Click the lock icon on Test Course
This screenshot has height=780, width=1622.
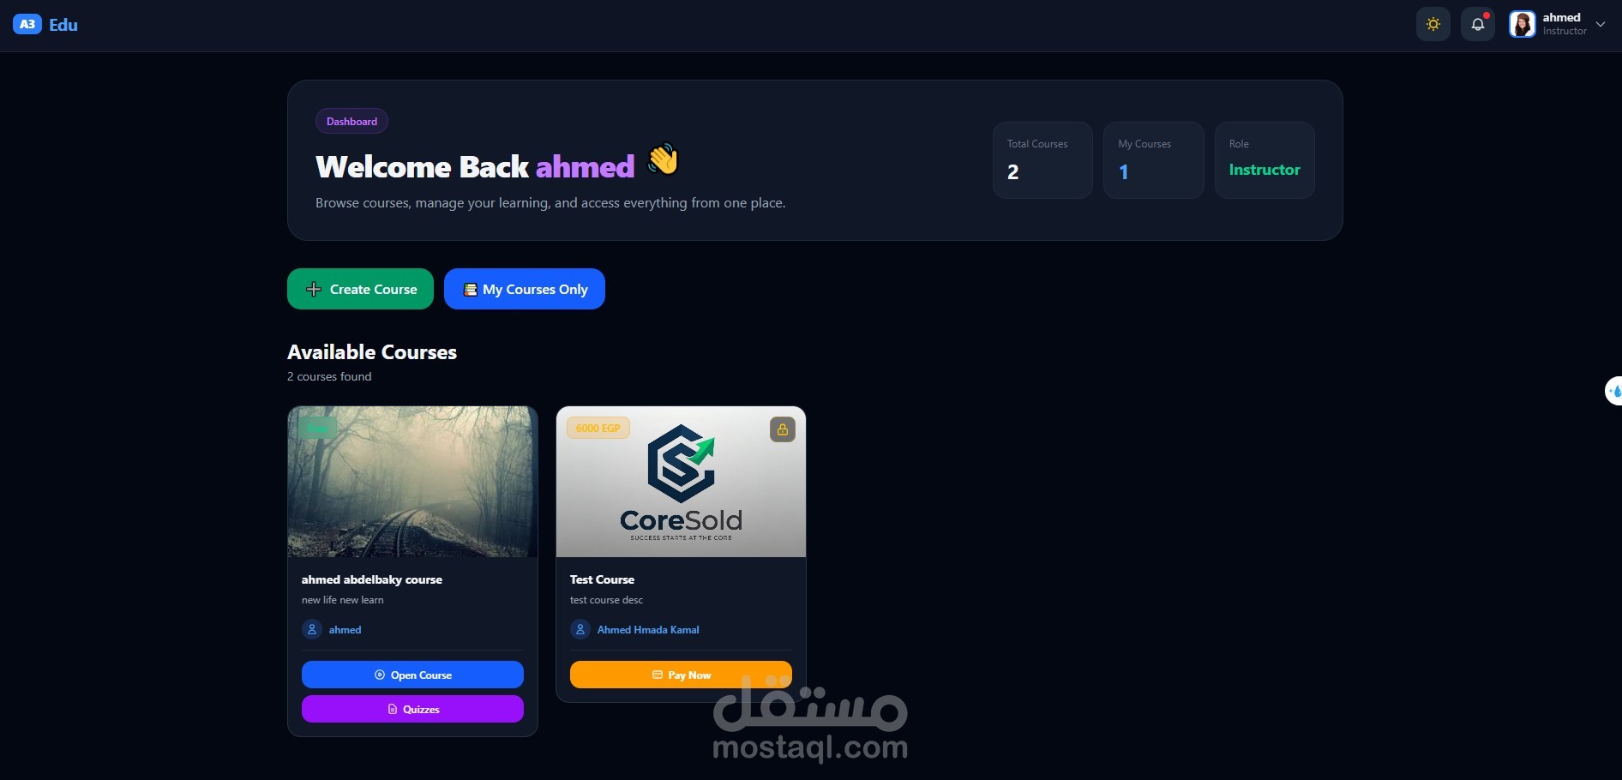(x=782, y=429)
